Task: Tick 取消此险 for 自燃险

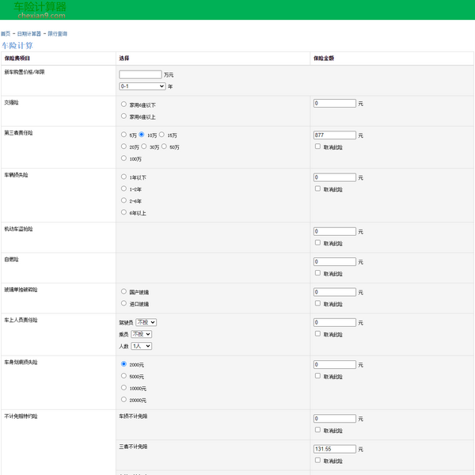Action: [317, 273]
